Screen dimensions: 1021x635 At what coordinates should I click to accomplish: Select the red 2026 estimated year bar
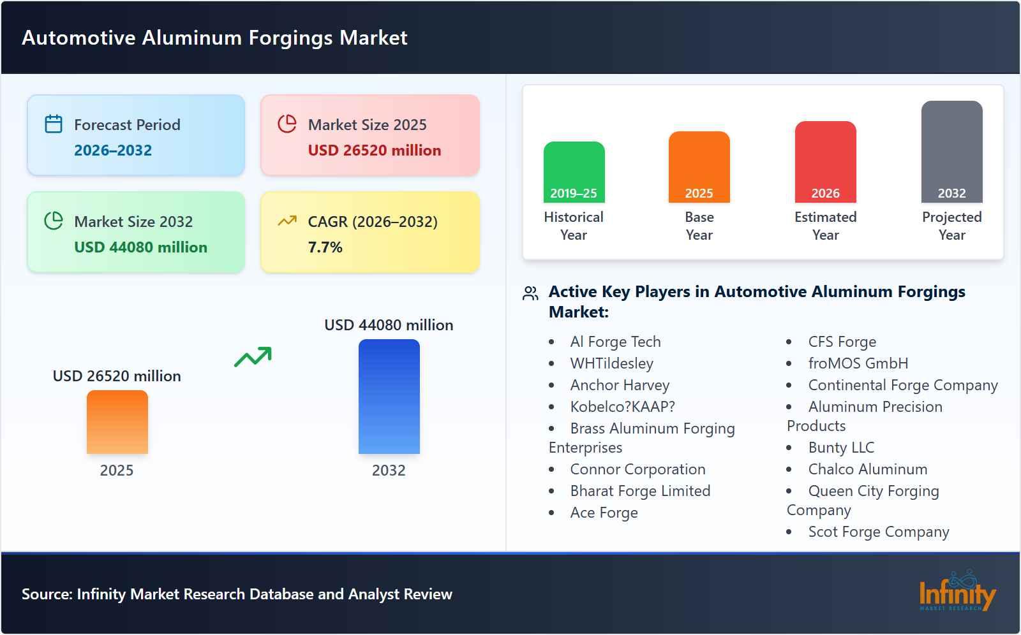825,162
